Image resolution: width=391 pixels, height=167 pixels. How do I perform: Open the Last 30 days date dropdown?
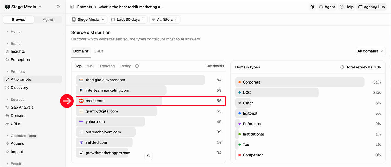pos(128,19)
